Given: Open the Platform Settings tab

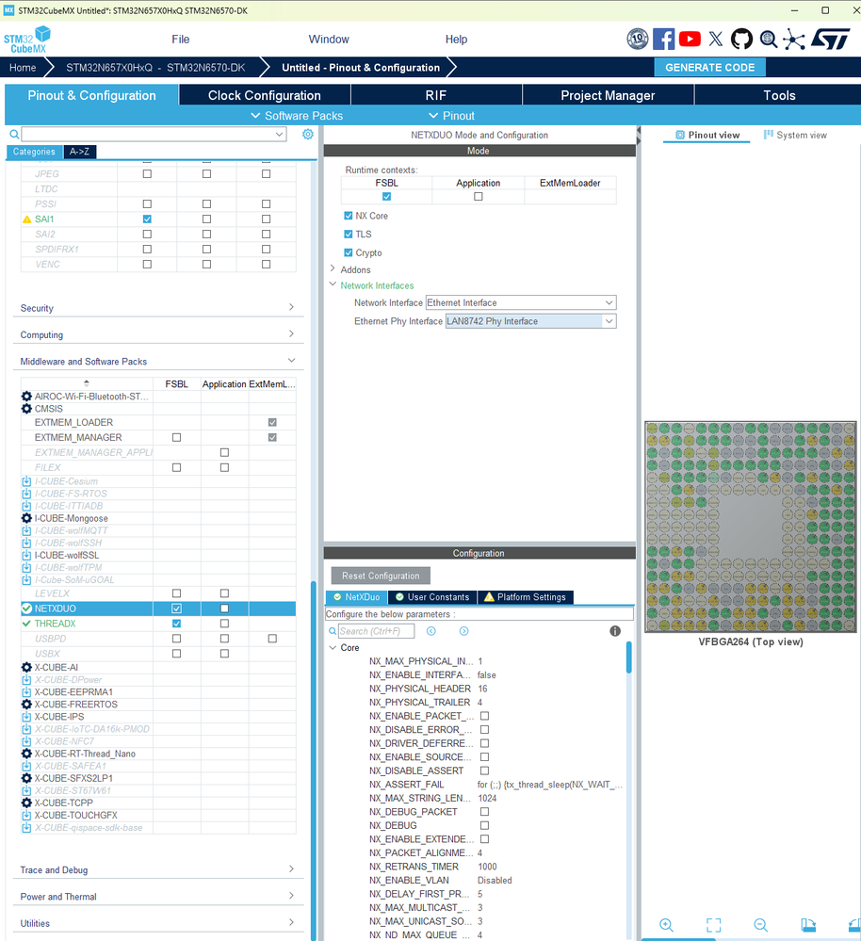Looking at the screenshot, I should (x=525, y=597).
